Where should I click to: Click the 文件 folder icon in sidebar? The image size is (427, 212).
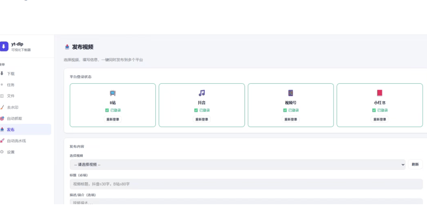[x=2, y=96]
